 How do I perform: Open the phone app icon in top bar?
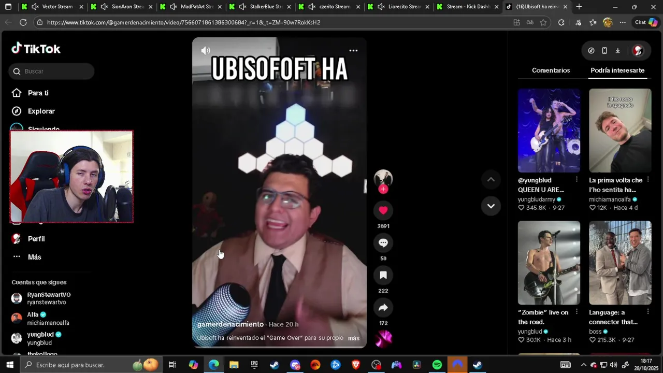pos(604,50)
